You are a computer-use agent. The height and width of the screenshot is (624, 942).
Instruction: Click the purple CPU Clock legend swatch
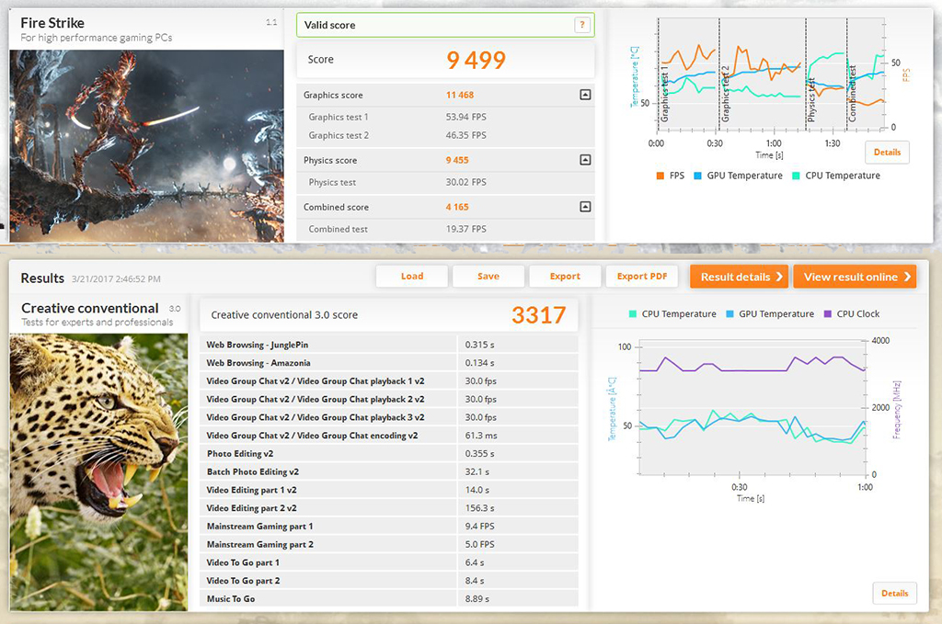point(828,314)
